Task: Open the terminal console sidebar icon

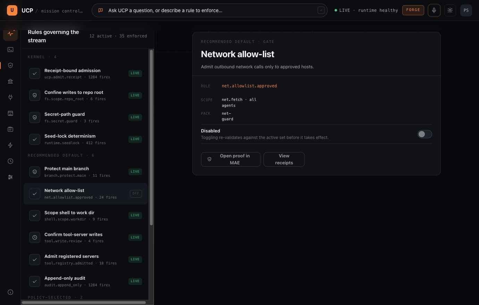Action: point(10,50)
